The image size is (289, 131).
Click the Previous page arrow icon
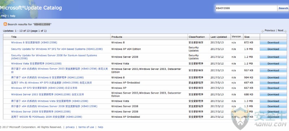point(263,31)
